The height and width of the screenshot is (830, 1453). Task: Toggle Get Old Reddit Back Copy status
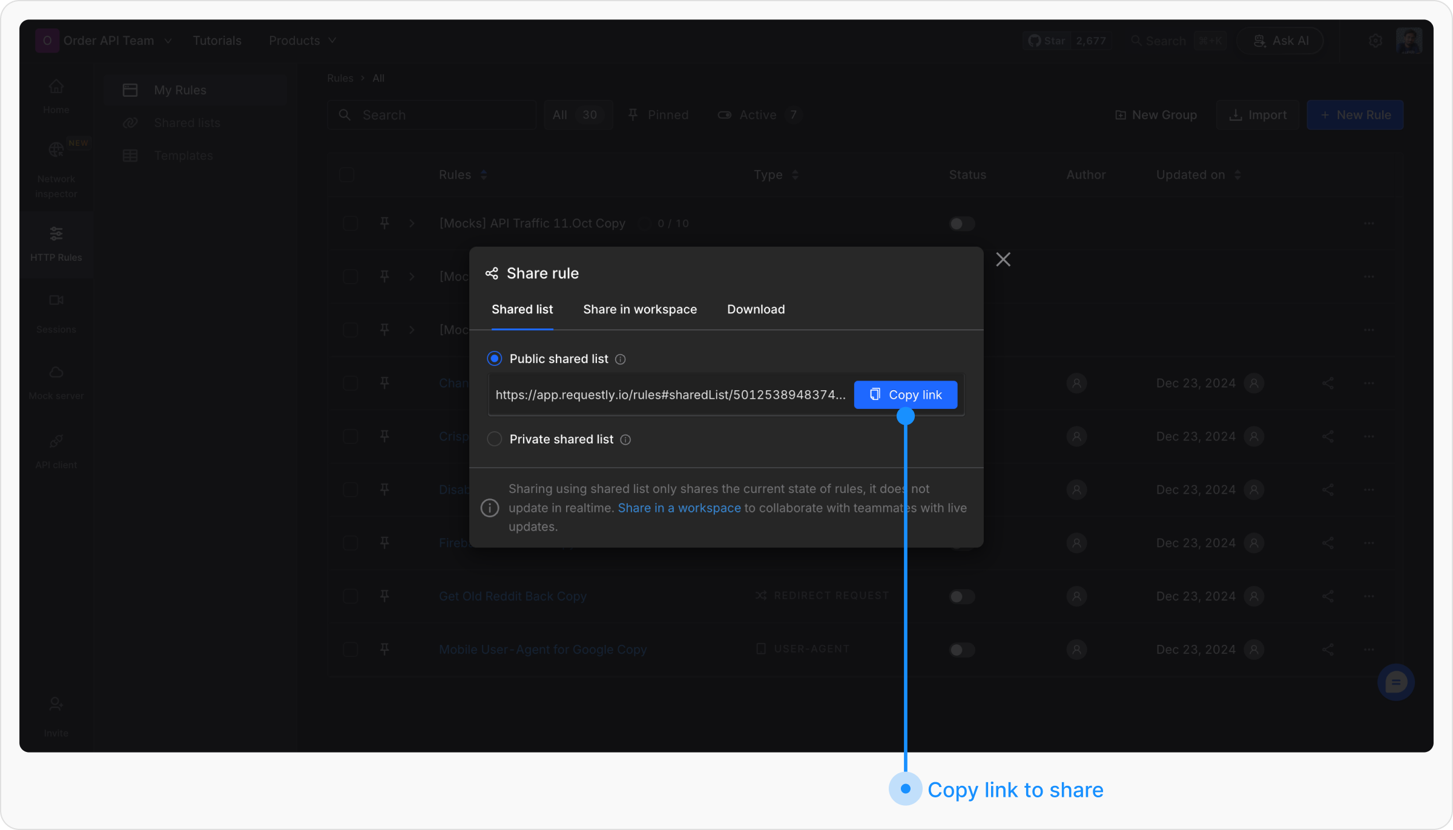tap(961, 596)
